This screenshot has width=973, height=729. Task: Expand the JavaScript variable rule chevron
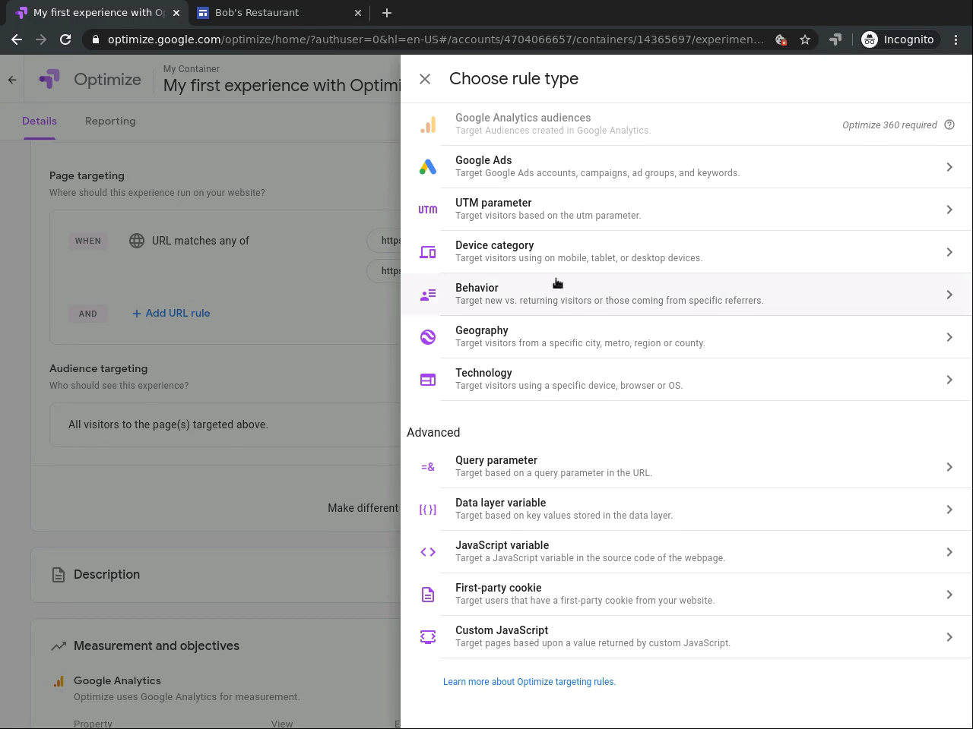click(x=949, y=552)
